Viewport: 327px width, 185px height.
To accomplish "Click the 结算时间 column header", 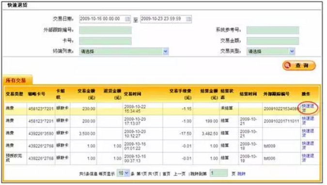I will (248, 94).
